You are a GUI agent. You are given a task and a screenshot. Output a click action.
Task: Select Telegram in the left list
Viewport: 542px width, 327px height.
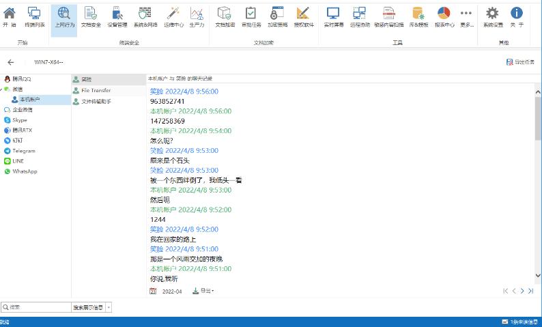(23, 151)
